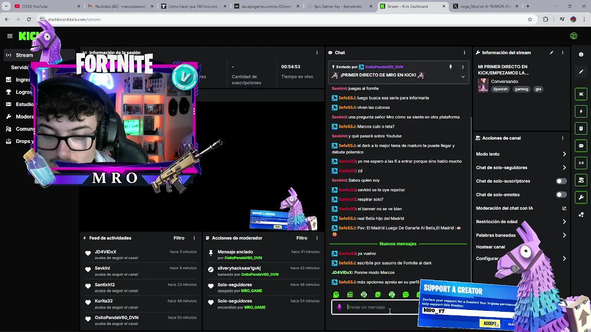Screen dimensions: 591x332
Task: Toggle Chat de solo-emotes switch
Action: point(561,195)
